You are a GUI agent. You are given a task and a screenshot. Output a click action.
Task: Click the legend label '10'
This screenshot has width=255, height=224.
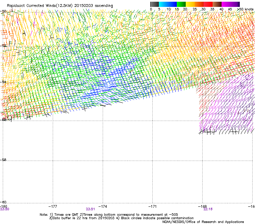[x=169, y=9]
